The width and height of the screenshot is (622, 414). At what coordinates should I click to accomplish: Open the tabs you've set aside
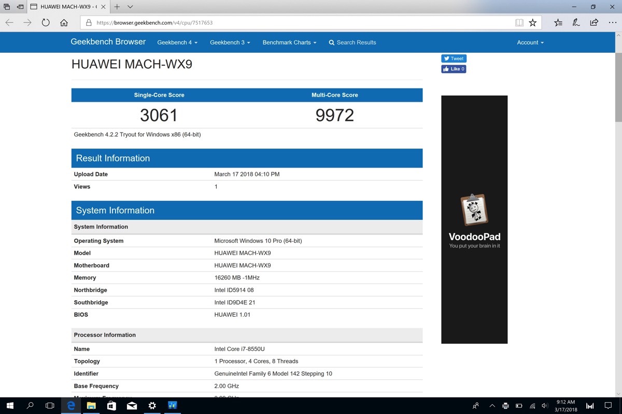coord(7,7)
